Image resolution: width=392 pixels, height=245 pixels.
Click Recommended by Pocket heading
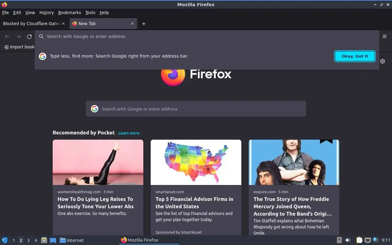[84, 133]
